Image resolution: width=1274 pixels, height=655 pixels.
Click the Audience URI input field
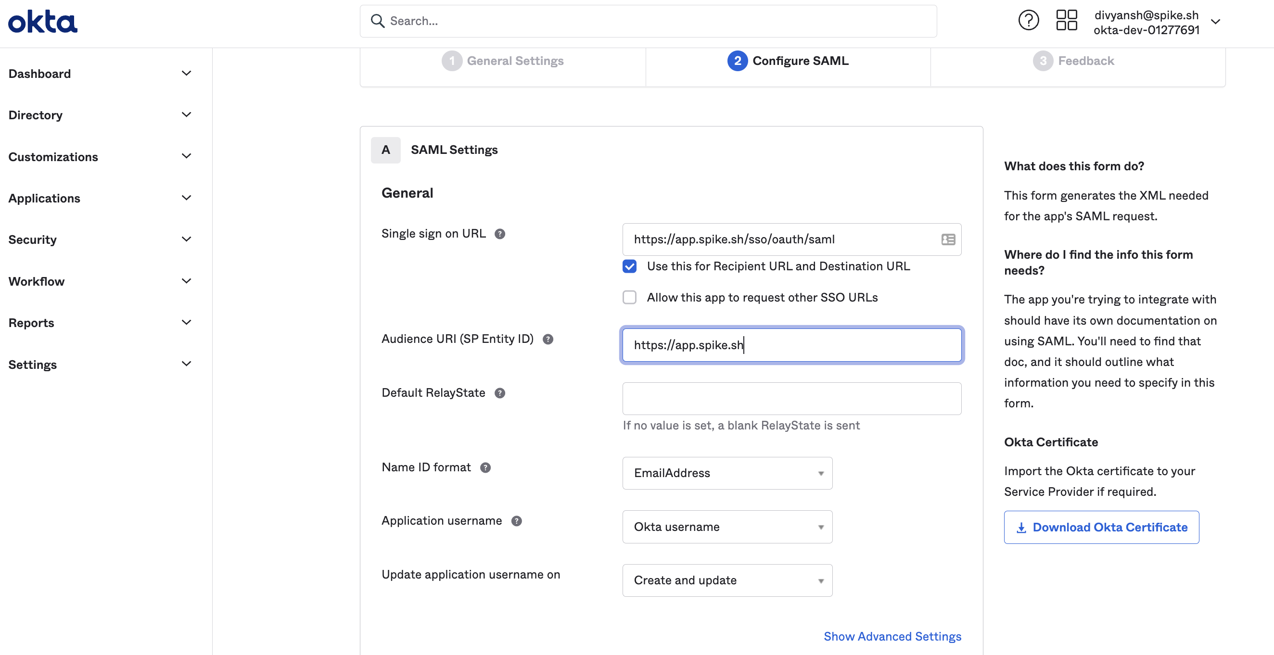coord(791,345)
